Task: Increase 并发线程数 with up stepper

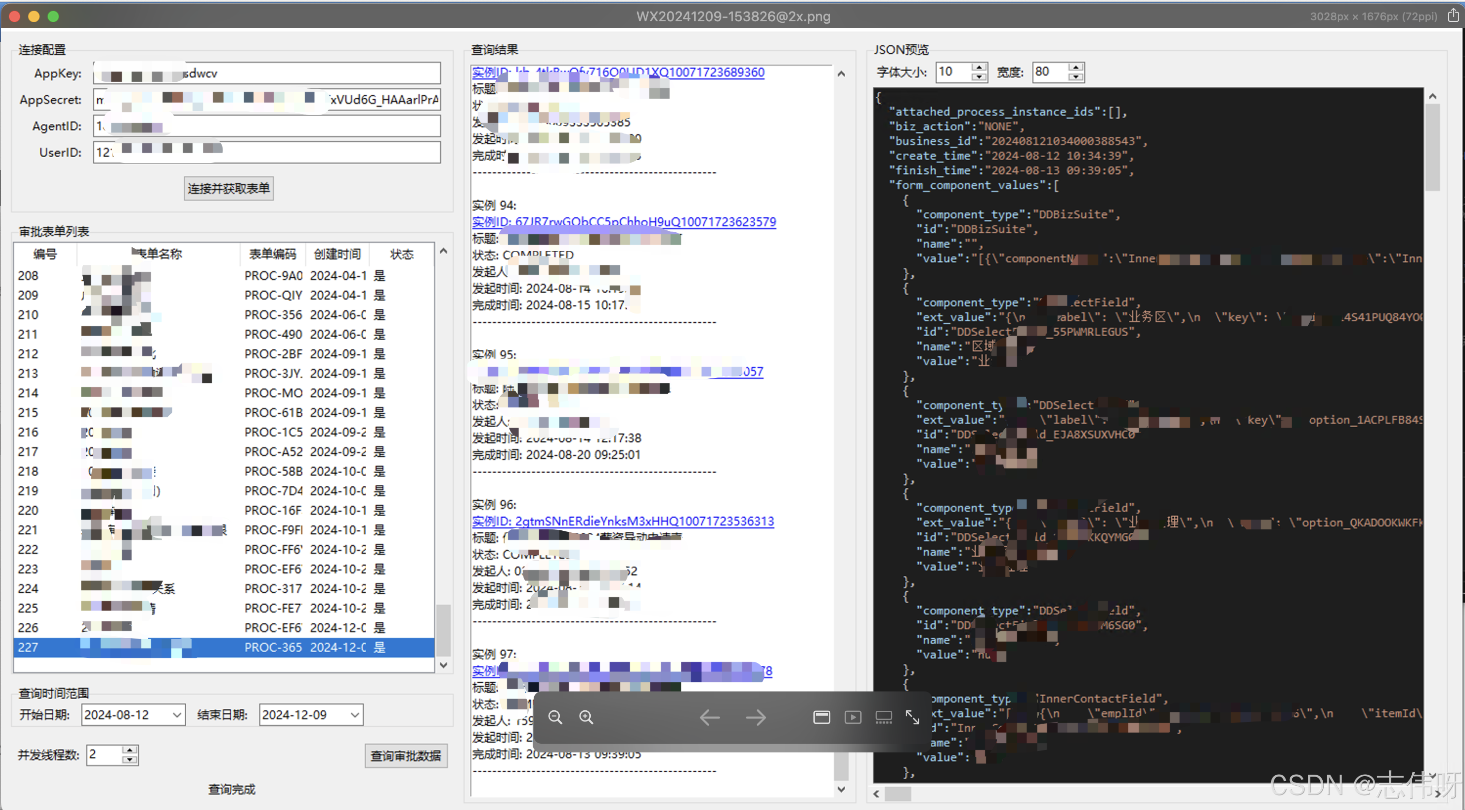Action: click(130, 750)
